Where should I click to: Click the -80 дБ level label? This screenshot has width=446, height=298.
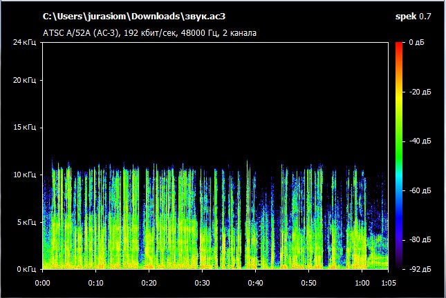click(420, 240)
